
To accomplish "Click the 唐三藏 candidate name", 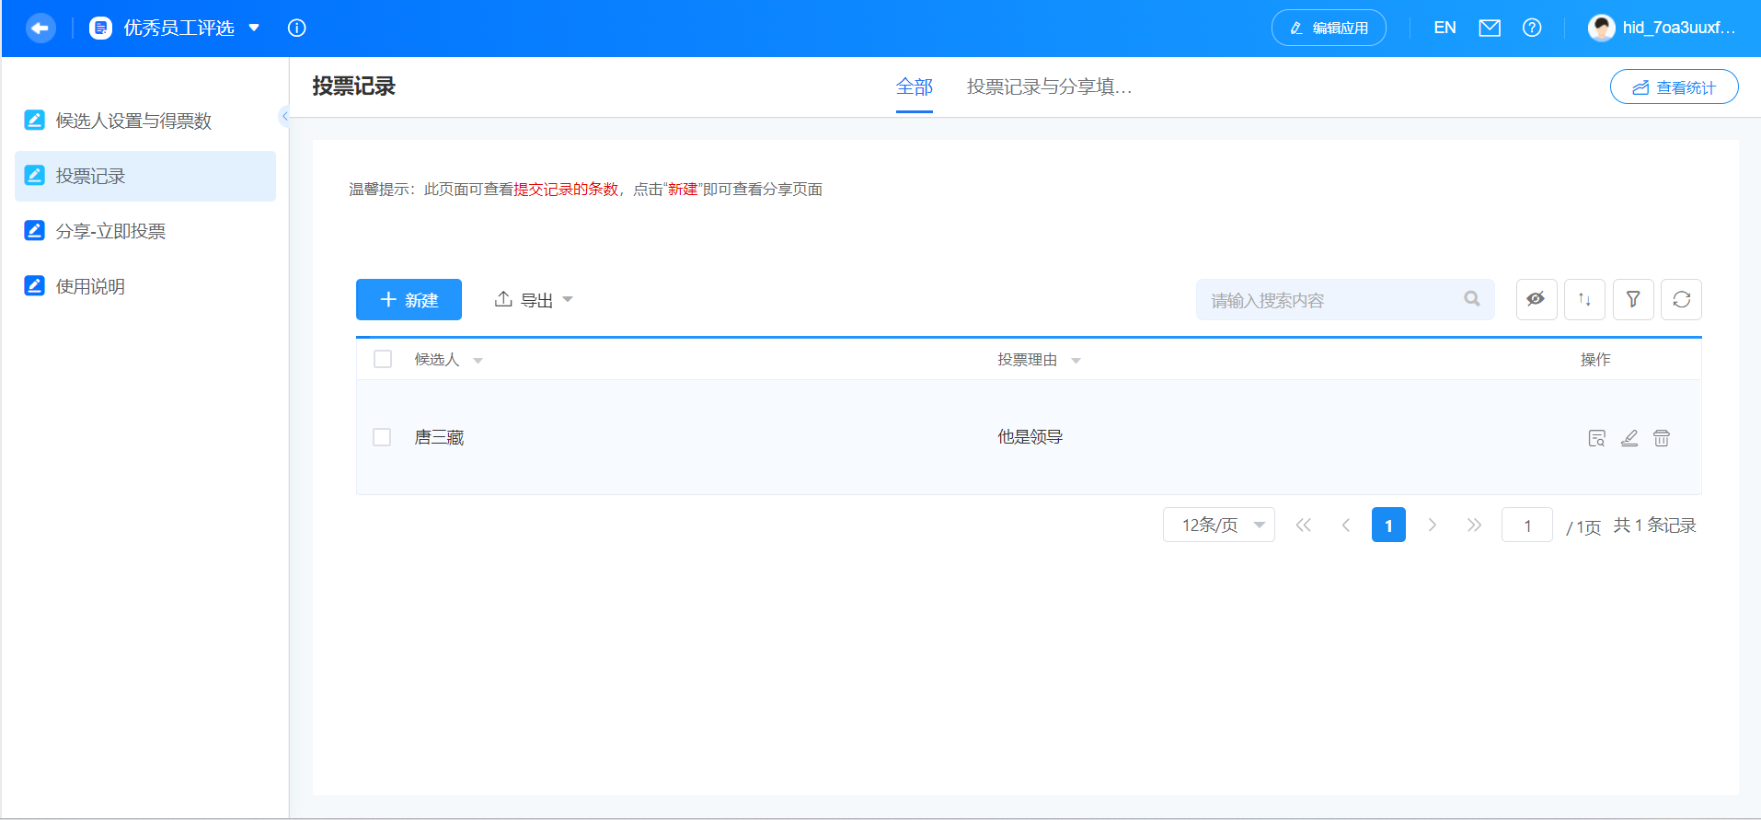I will (439, 437).
